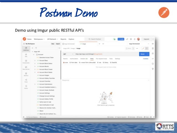The image size is (177, 133).
Task: Click the green sync status icon
Action: coord(114,39)
